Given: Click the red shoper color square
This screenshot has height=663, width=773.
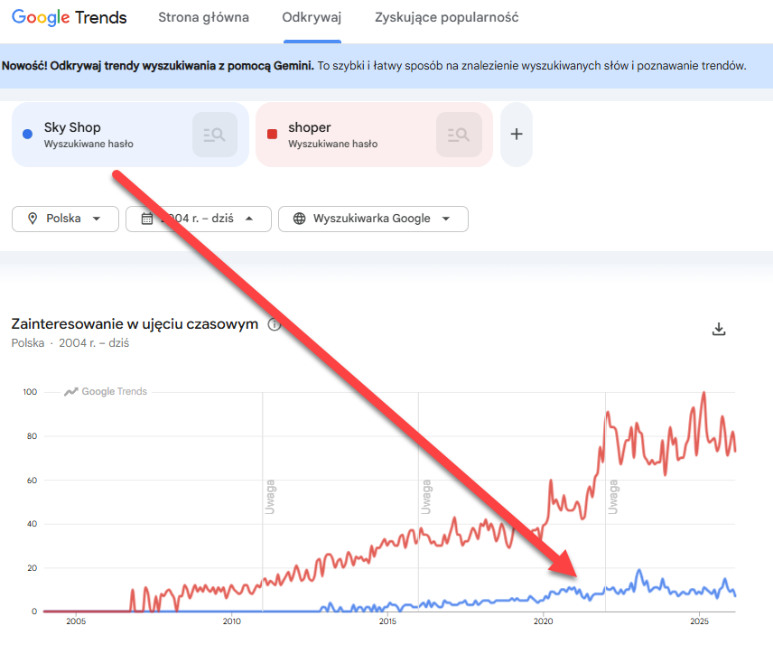Looking at the screenshot, I should tap(272, 135).
